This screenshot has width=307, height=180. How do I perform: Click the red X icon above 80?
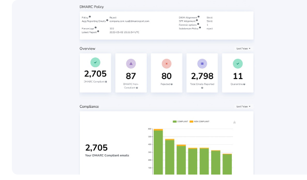click(167, 64)
